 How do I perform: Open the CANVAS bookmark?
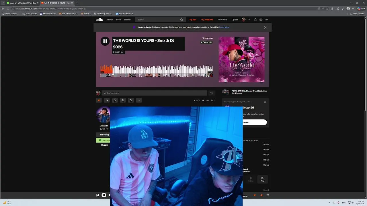click(x=86, y=14)
